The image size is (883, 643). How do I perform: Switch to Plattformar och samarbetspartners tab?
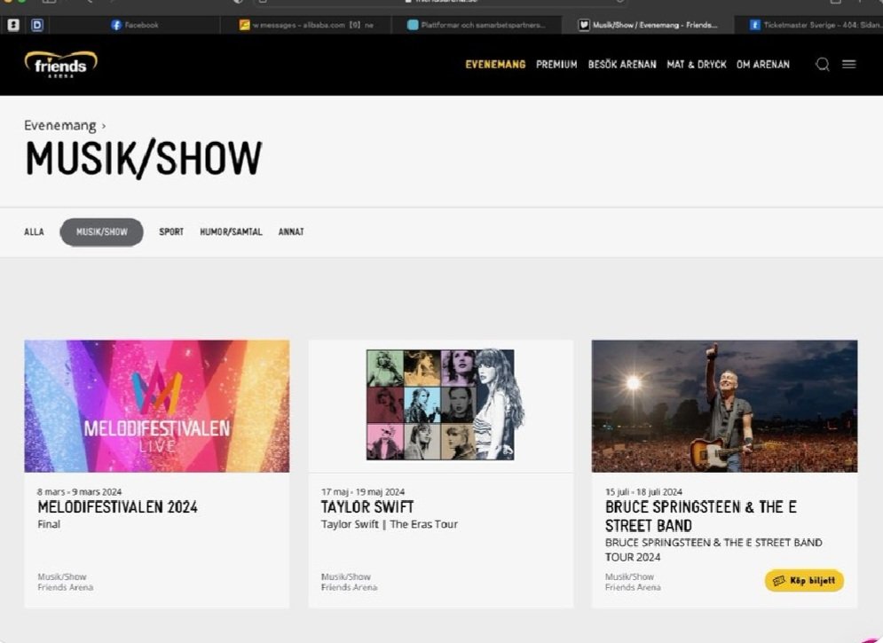(x=477, y=25)
